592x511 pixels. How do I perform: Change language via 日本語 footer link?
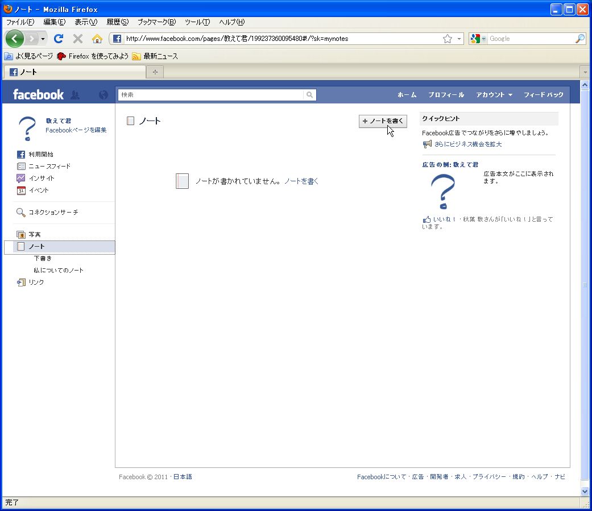(x=183, y=477)
